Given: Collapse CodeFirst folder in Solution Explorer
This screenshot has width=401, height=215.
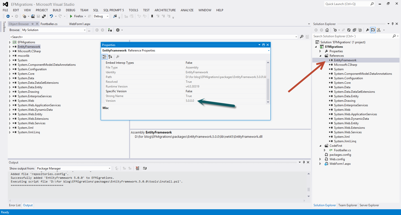Looking at the screenshot, I should tap(320, 146).
